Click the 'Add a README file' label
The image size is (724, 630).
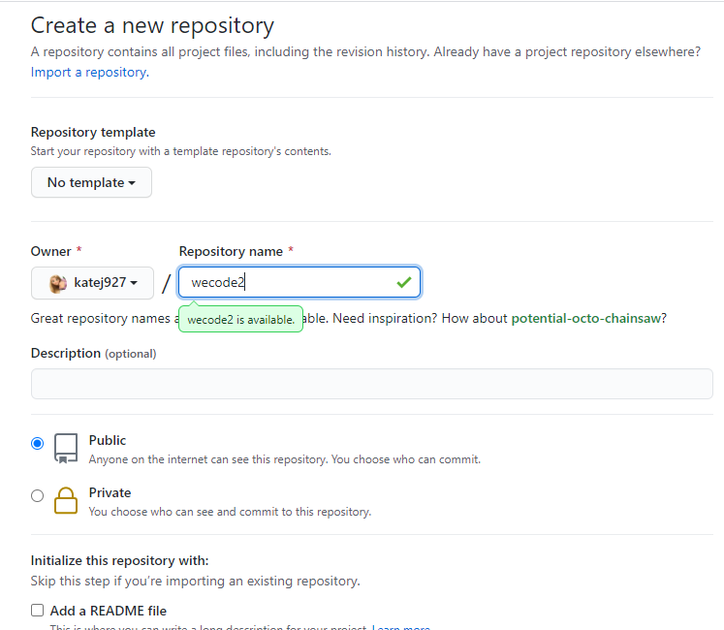point(108,611)
